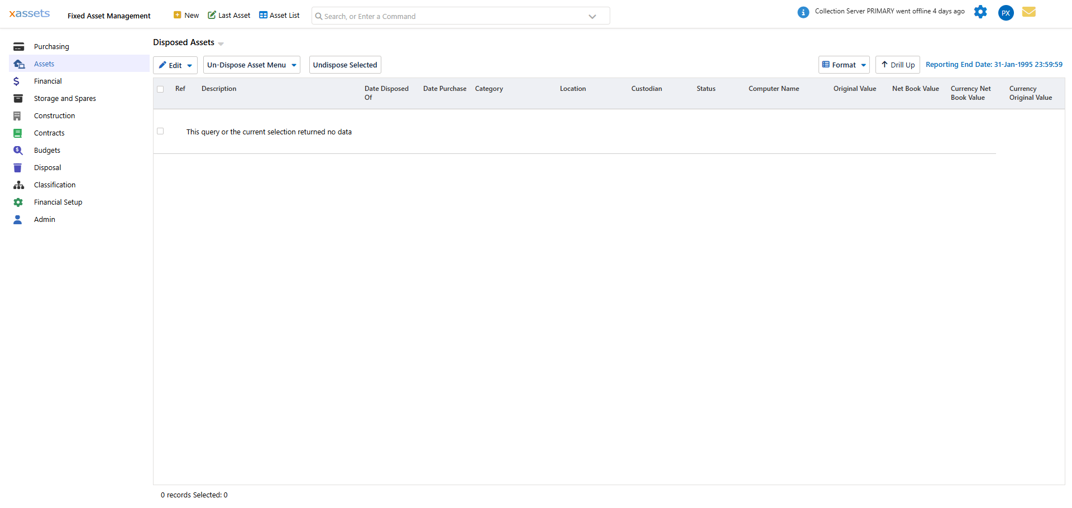This screenshot has width=1072, height=508.
Task: Expand the Un-Dispose Asset Menu dropdown
Action: (251, 65)
